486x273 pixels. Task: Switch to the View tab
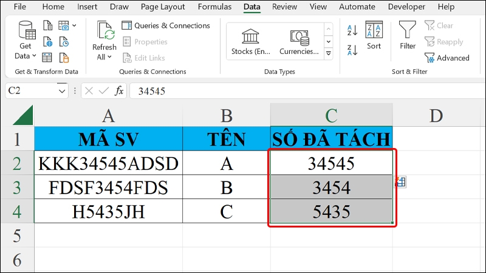click(x=318, y=7)
